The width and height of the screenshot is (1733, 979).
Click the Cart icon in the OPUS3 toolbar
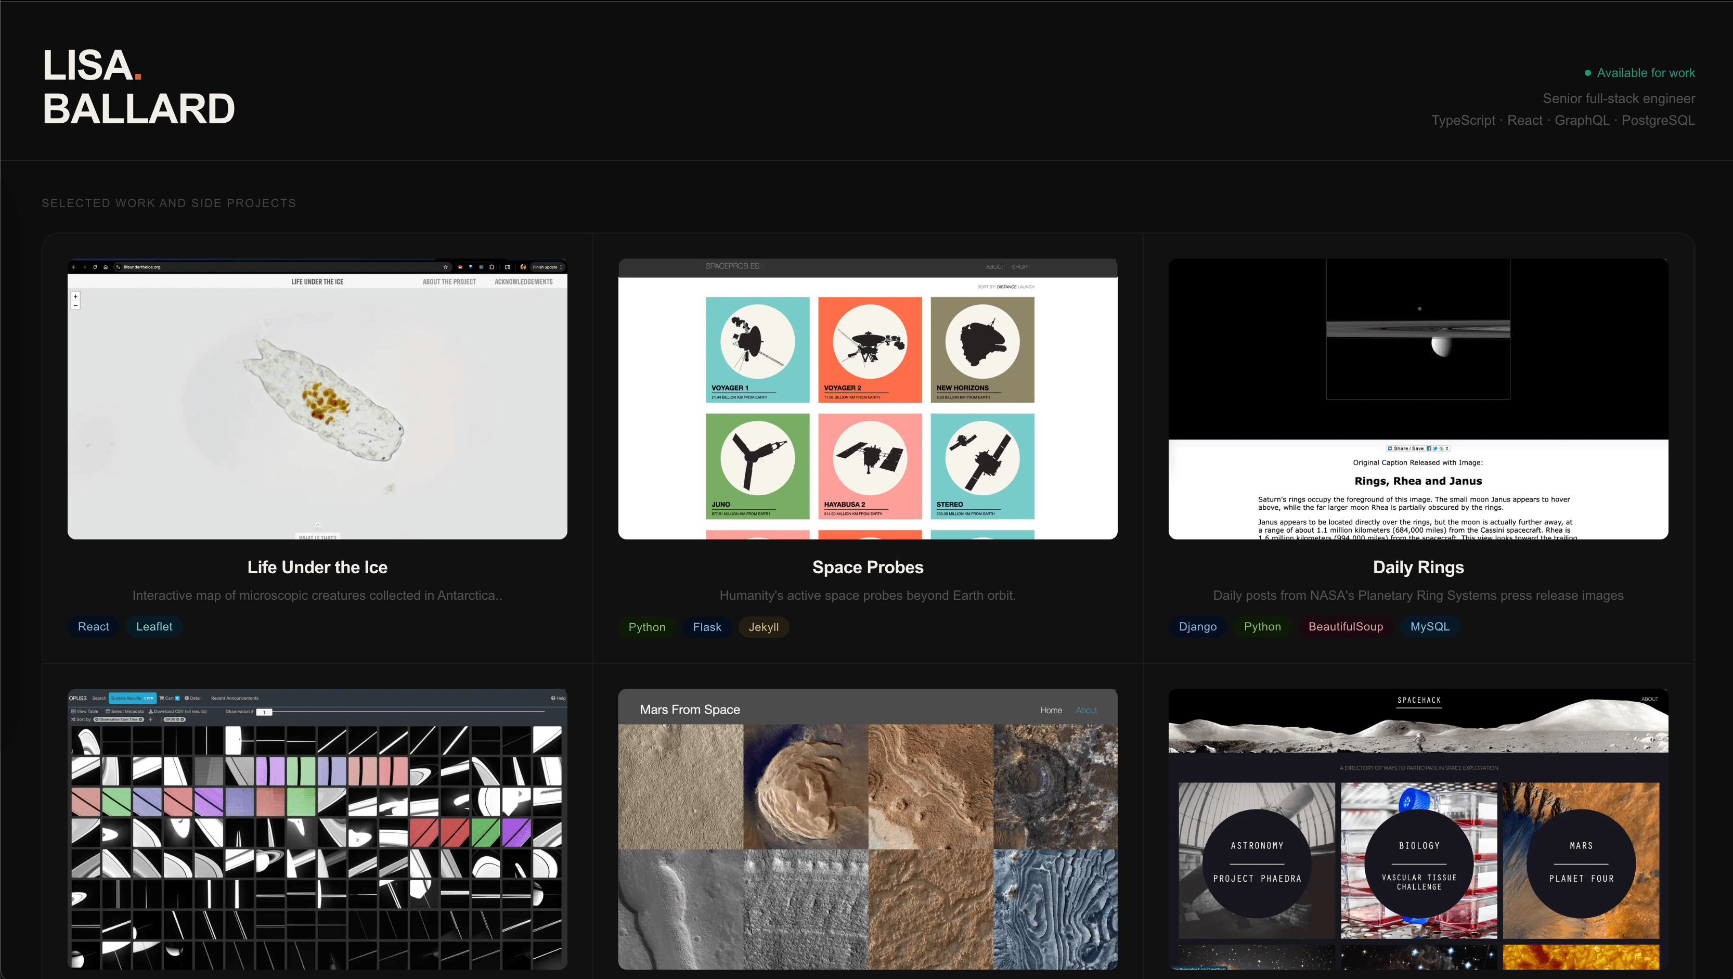click(x=163, y=699)
